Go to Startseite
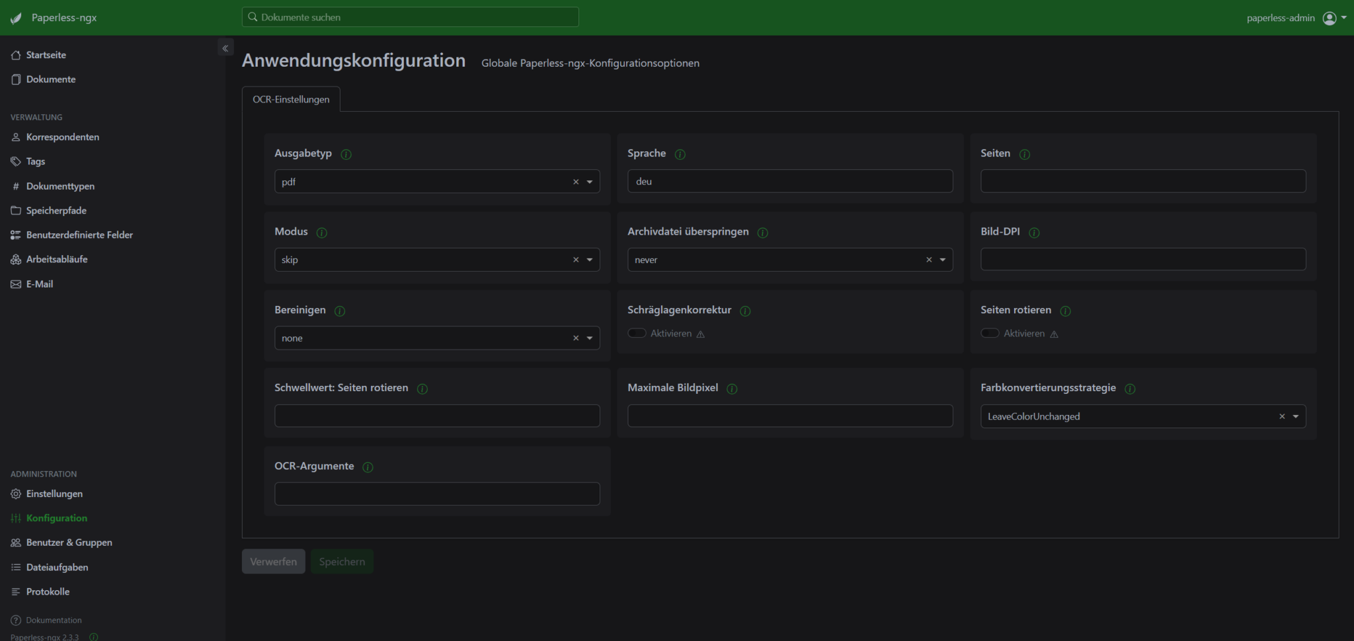Viewport: 1354px width, 641px height. 38,55
